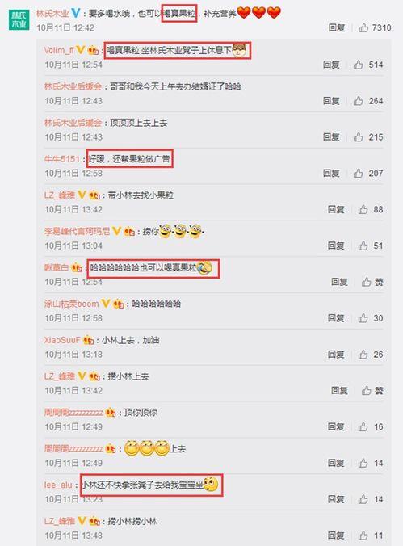Open 牛牛5151 user profile
The height and width of the screenshot is (546, 403).
(x=62, y=159)
